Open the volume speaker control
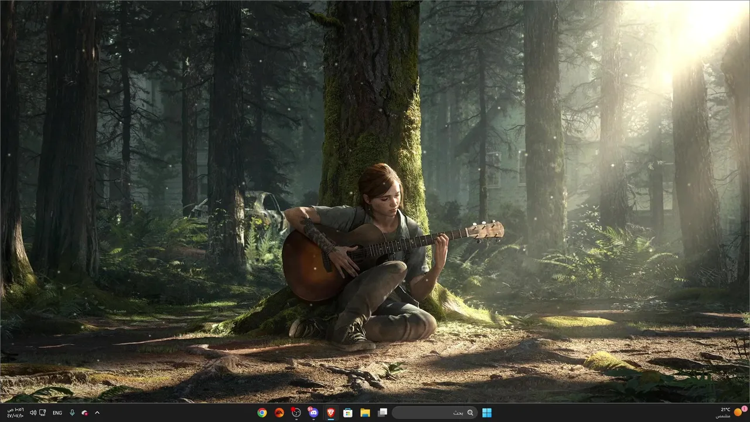750x422 pixels. (33, 413)
